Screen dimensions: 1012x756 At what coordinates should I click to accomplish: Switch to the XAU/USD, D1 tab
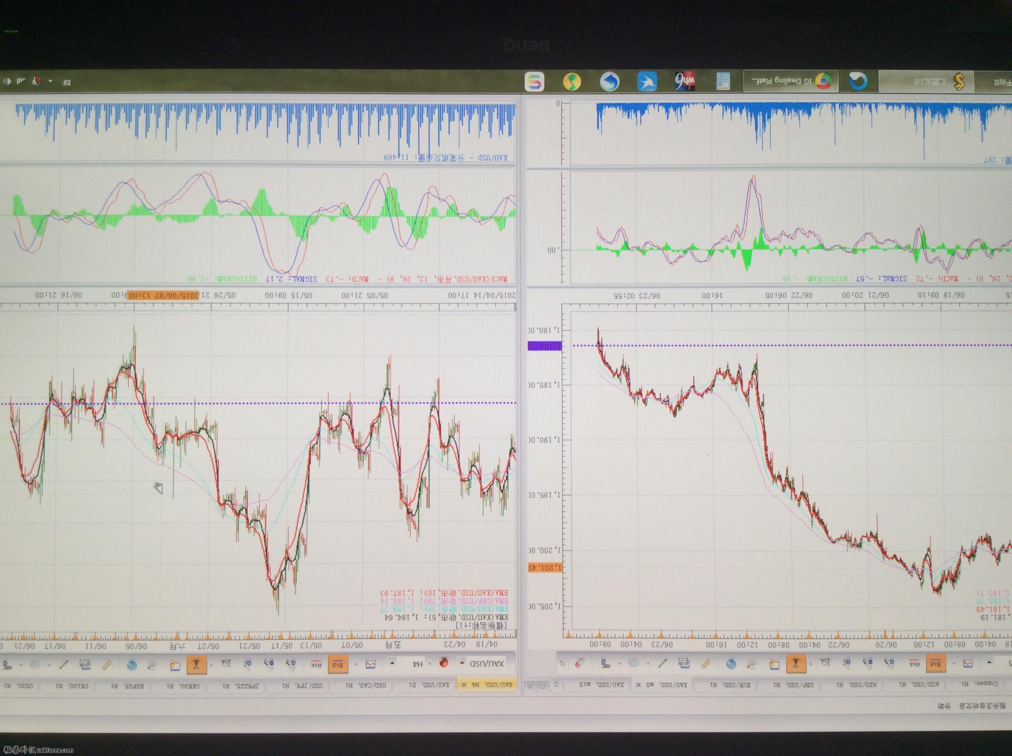(x=425, y=686)
